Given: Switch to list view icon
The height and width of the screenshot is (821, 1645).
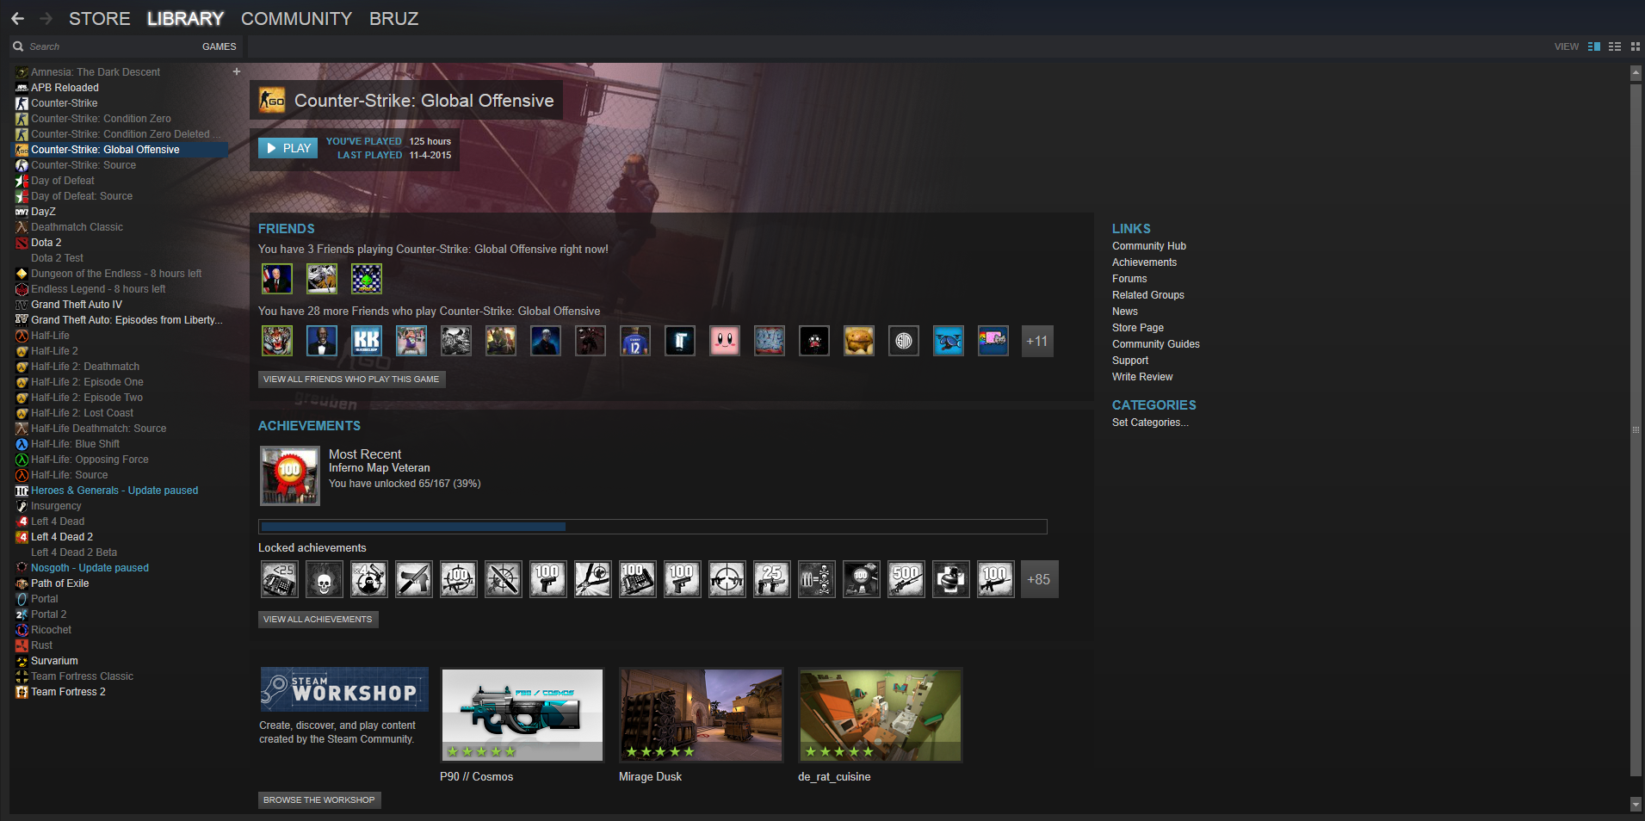Looking at the screenshot, I should pyautogui.click(x=1615, y=46).
